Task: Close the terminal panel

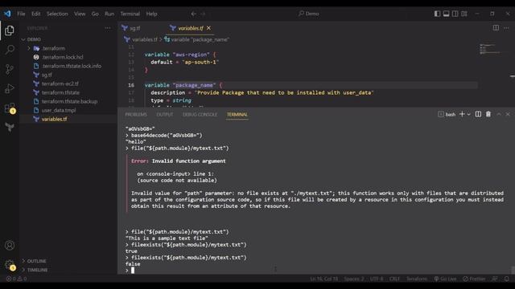Action: pyautogui.click(x=508, y=114)
